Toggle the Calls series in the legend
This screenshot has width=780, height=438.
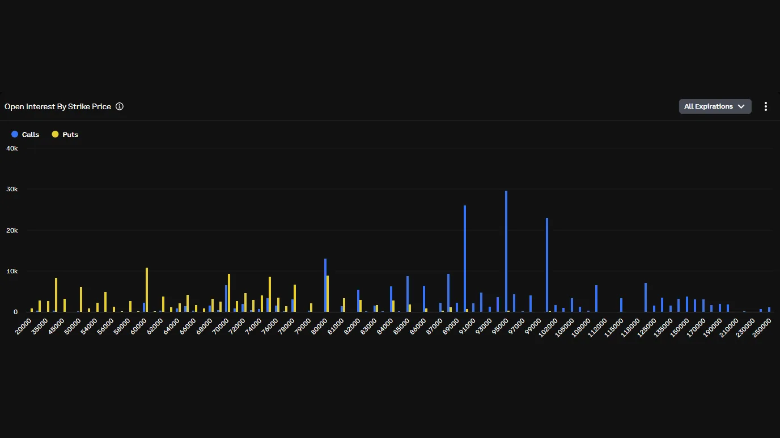pyautogui.click(x=26, y=135)
